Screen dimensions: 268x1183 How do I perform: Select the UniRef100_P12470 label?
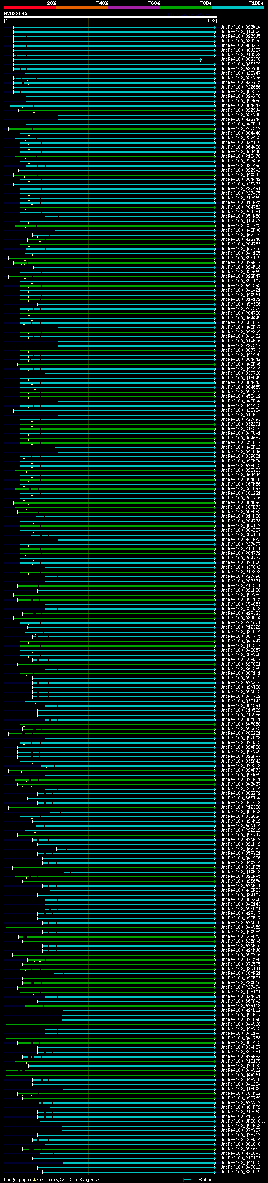pyautogui.click(x=240, y=156)
